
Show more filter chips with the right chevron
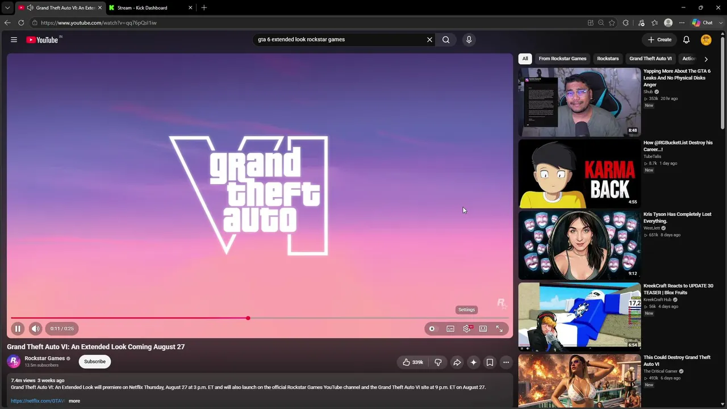(706, 59)
